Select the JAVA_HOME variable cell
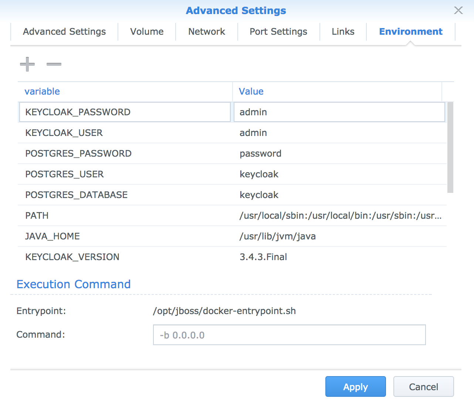The width and height of the screenshot is (474, 402). pos(125,236)
